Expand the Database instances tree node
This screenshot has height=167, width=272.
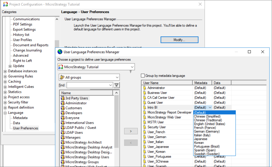5,71
